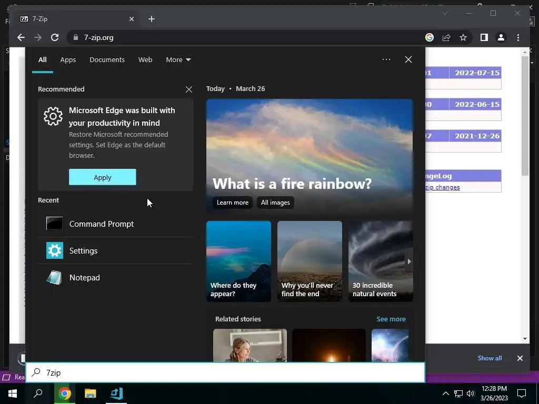Image resolution: width=539 pixels, height=404 pixels.
Task: Click the Google icon in address bar
Action: pyautogui.click(x=430, y=37)
